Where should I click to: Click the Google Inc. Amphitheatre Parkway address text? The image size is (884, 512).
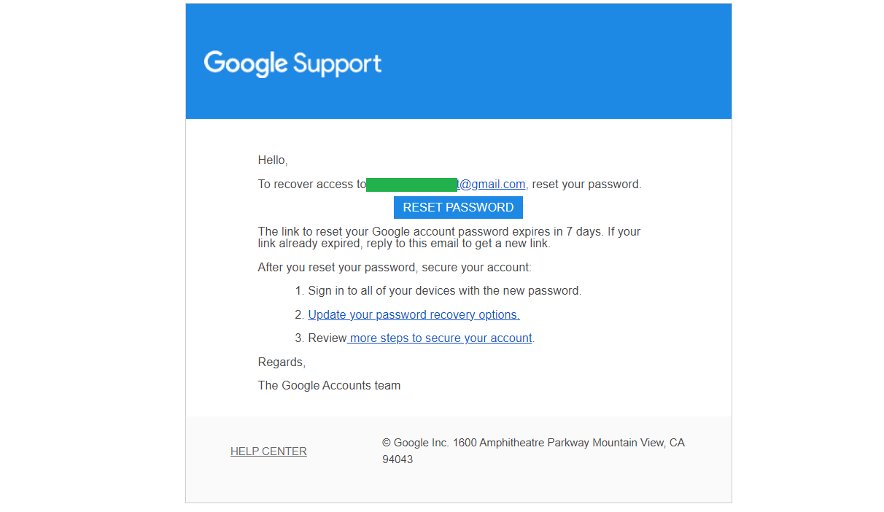533,443
